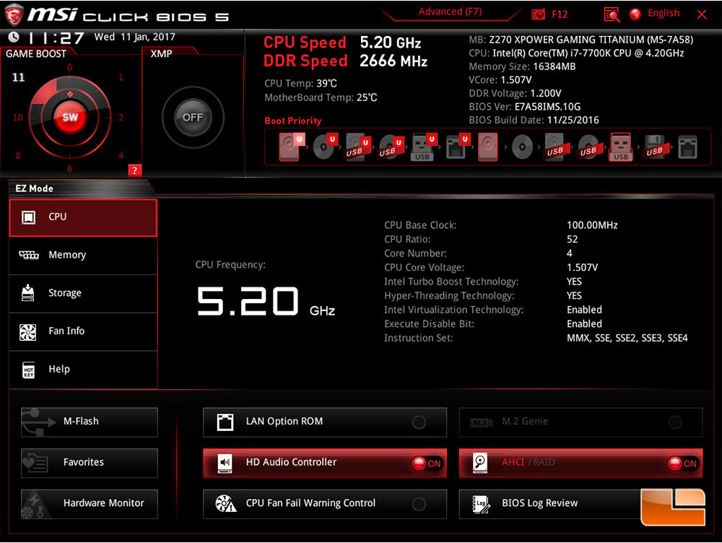Select the UEFI USB key boot icon
The height and width of the screenshot is (543, 722).
tap(422, 147)
